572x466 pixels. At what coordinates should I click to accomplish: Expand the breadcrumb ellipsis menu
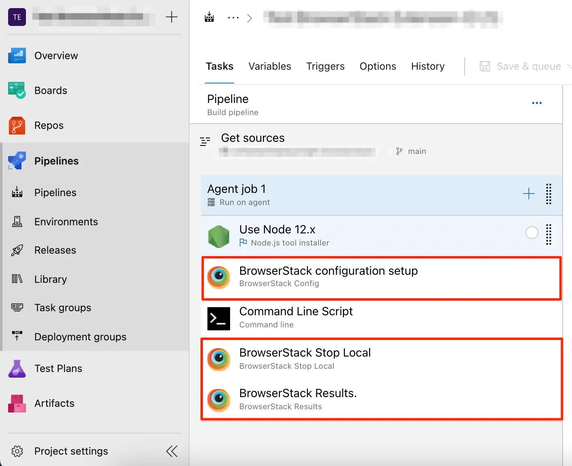[x=233, y=18]
